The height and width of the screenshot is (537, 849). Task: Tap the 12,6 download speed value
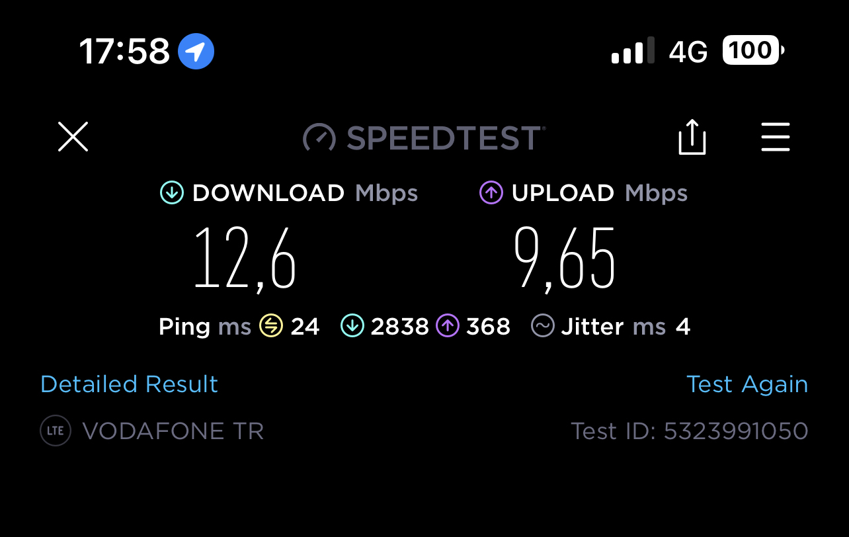(x=245, y=259)
